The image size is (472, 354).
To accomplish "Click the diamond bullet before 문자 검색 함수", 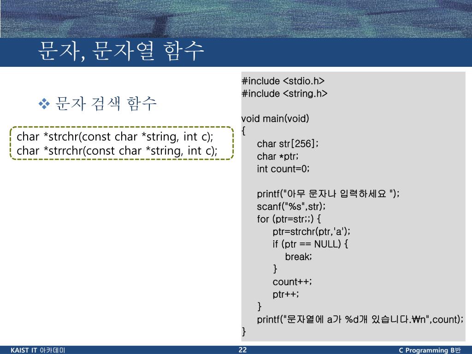I will tap(44, 104).
